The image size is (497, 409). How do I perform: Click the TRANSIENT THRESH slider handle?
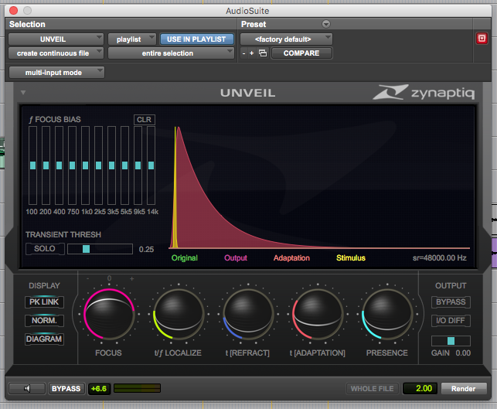tap(86, 249)
